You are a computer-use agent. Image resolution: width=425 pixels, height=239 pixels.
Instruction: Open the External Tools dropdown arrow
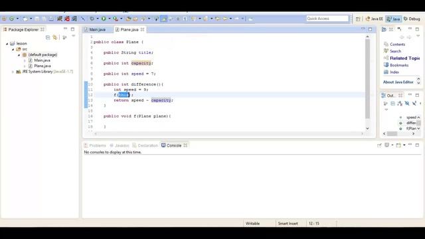point(121,19)
